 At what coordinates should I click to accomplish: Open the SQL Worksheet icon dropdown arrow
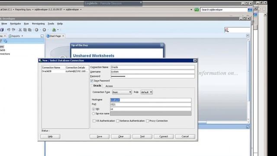(58, 30)
